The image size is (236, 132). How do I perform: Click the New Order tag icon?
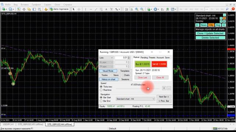click(x=46, y=9)
